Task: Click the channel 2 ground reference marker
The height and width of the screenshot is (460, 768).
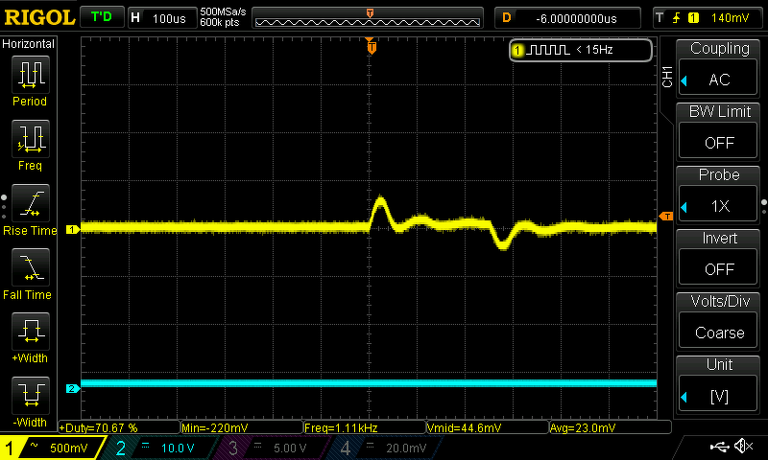Action: [73, 388]
